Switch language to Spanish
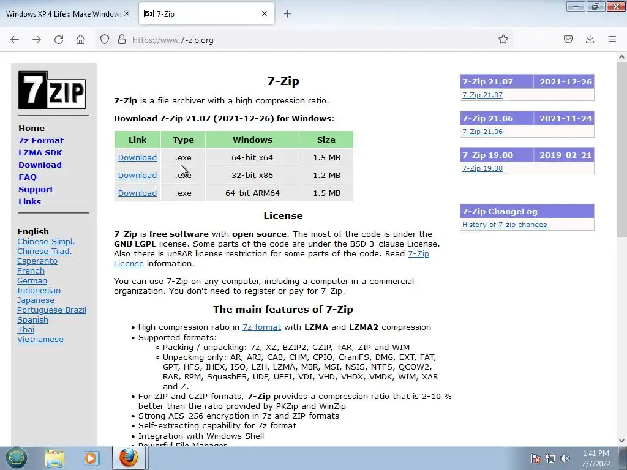Image resolution: width=627 pixels, height=470 pixels. tap(33, 319)
